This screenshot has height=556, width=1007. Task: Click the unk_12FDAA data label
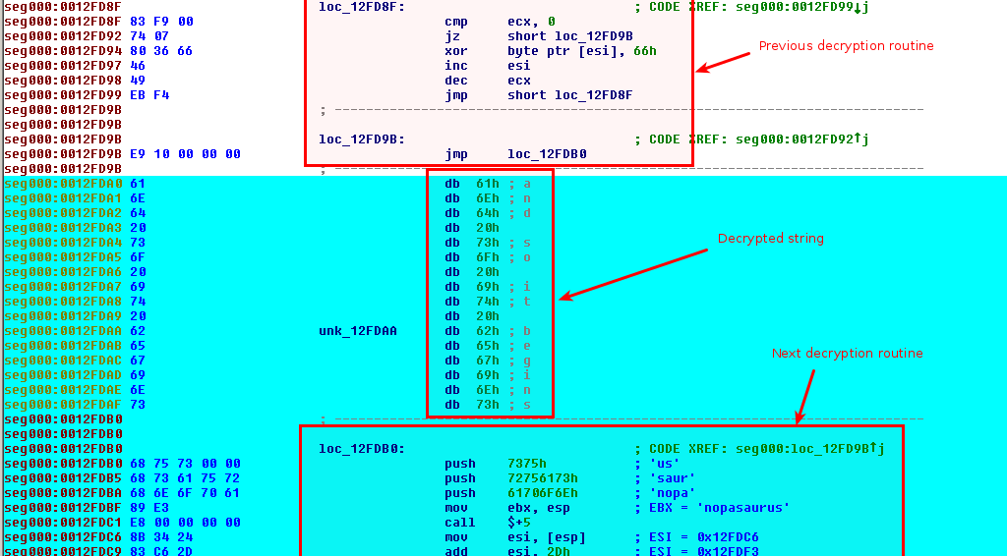pyautogui.click(x=358, y=331)
